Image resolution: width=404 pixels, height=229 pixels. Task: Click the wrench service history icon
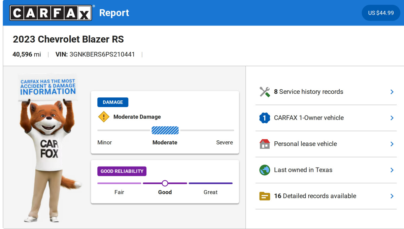click(265, 92)
